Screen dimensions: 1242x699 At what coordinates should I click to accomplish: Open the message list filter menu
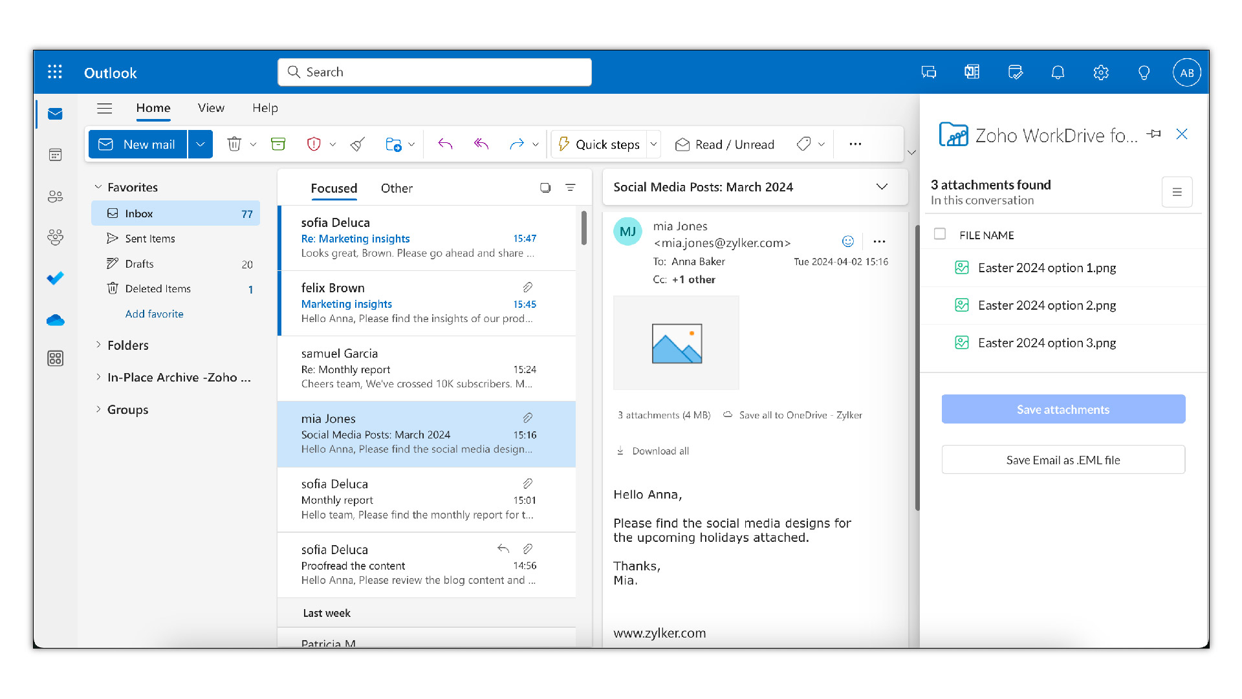571,188
